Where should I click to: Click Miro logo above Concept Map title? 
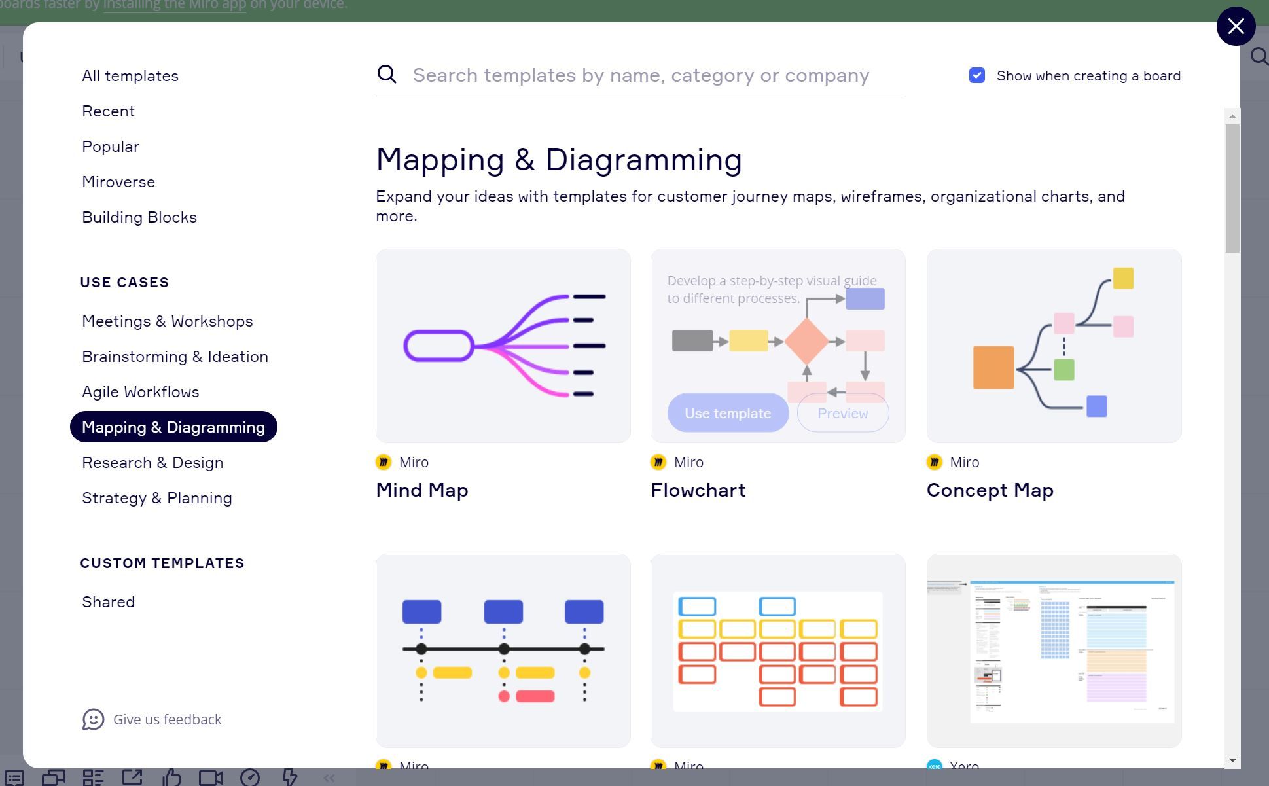(x=935, y=462)
